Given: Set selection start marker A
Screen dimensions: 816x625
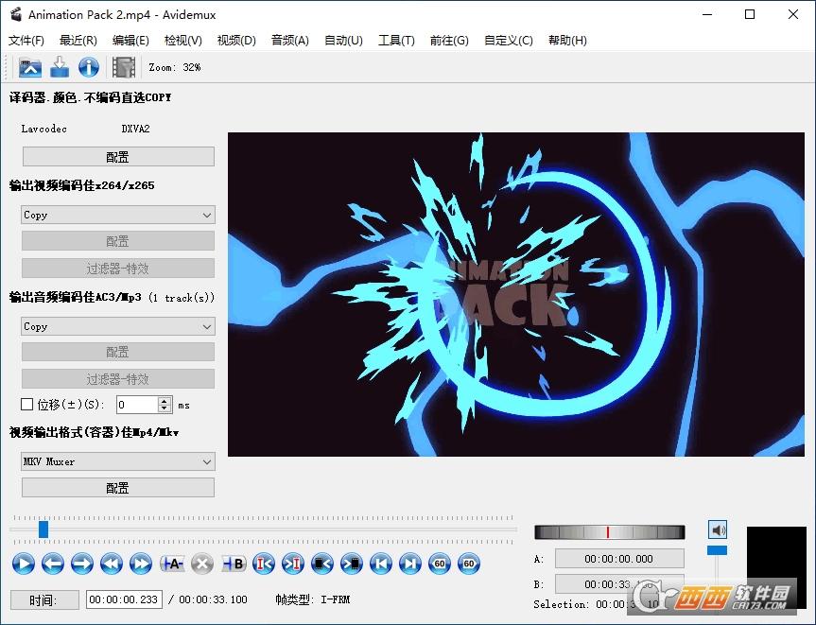Looking at the screenshot, I should (172, 564).
